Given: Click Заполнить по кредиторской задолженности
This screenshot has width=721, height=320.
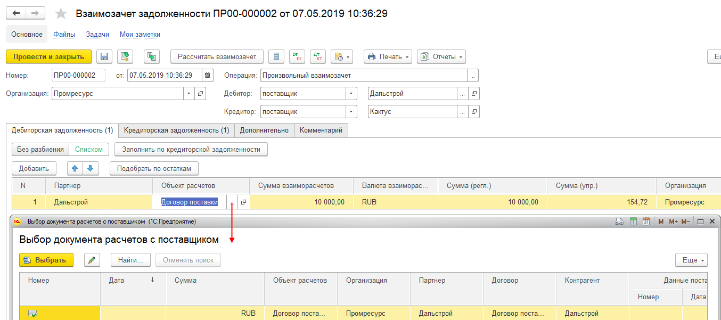Looking at the screenshot, I should pos(191,150).
